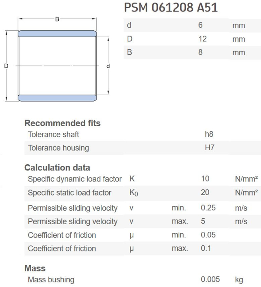Click the sliding velocity min. 0.25 value
The width and height of the screenshot is (261, 287).
tap(208, 208)
